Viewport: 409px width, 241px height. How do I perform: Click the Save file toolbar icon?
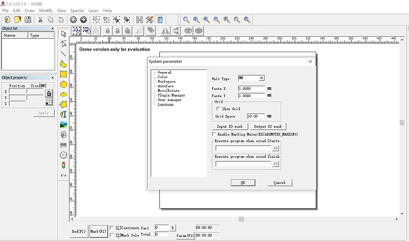pos(28,19)
